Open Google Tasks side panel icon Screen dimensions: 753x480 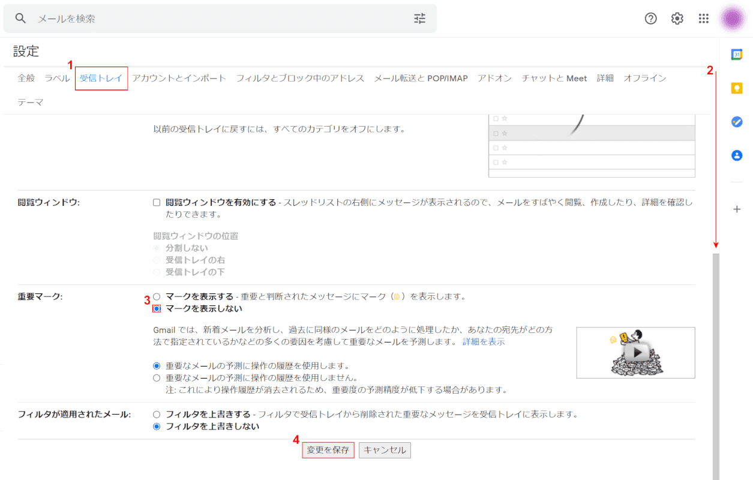737,122
